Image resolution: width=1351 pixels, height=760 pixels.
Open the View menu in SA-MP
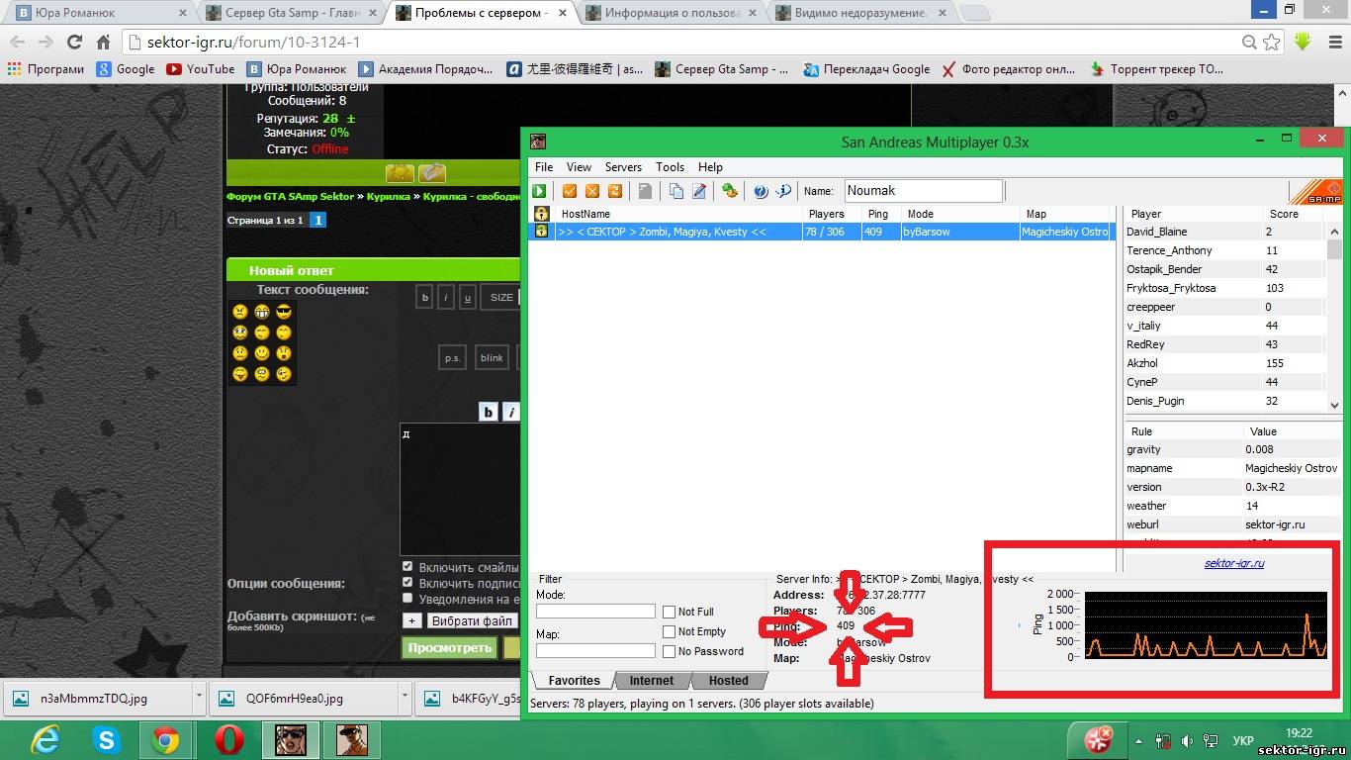point(579,167)
